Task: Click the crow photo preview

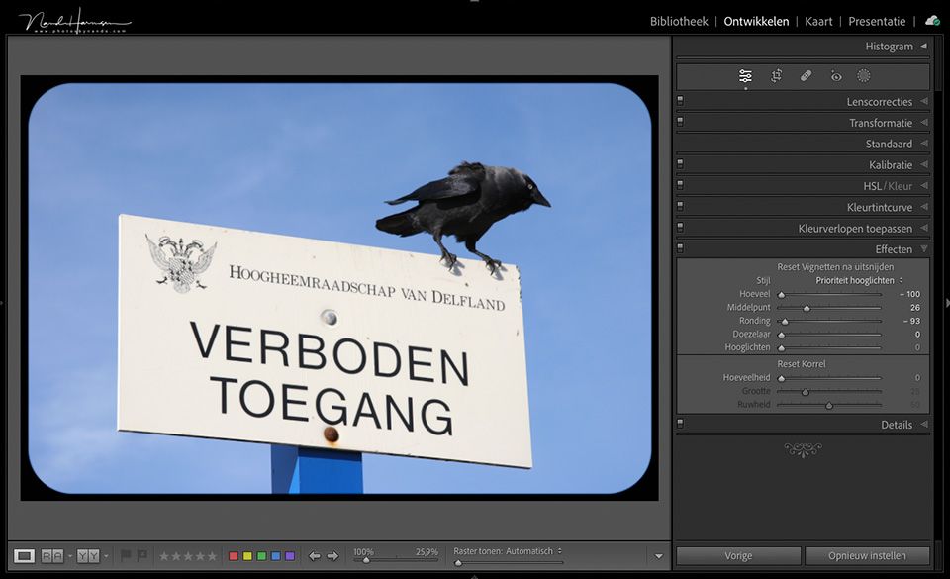Action: point(339,288)
